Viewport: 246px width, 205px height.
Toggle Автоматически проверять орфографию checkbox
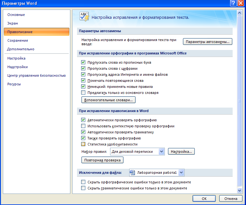(83, 120)
